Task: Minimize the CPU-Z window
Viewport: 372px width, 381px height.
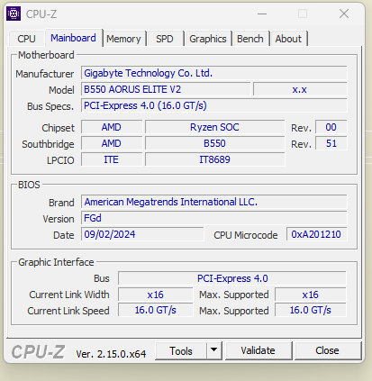Action: (262, 14)
